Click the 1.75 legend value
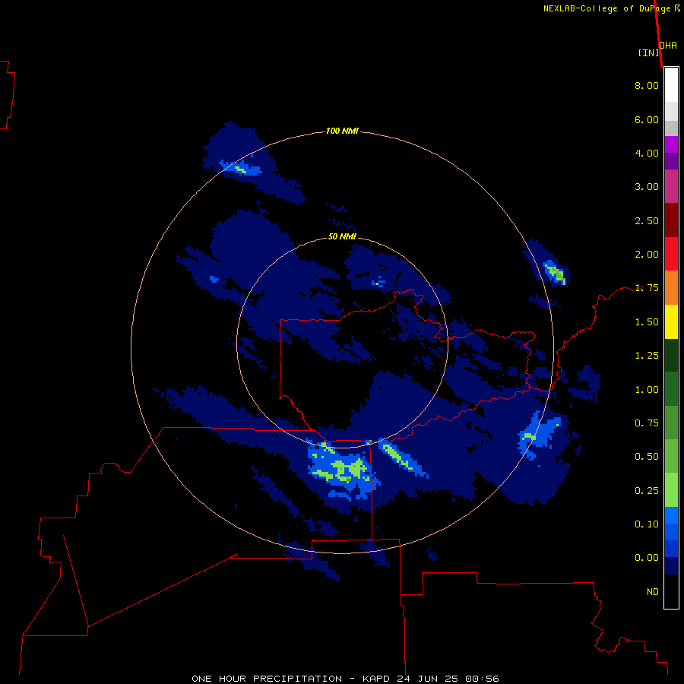This screenshot has height=684, width=684. pos(647,288)
